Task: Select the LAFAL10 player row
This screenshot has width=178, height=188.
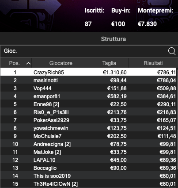Action: (88, 160)
